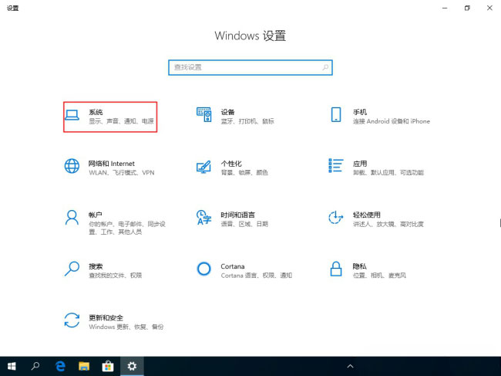Open the Windows Start menu
Screen dimensions: 501x376
click(x=12, y=366)
